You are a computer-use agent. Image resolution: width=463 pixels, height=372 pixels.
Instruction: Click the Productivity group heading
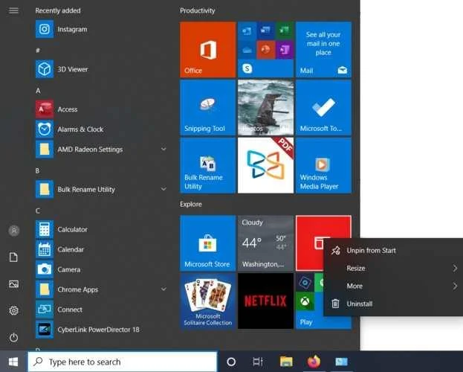[198, 10]
